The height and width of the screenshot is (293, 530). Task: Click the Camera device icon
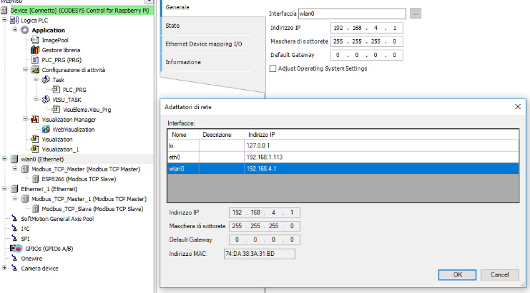point(14,269)
